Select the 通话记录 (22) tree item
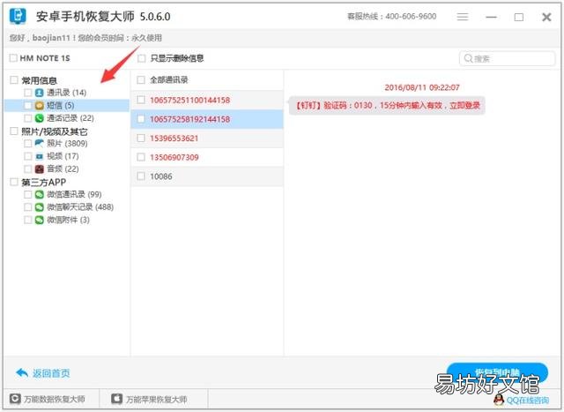The width and height of the screenshot is (564, 412). 70,118
